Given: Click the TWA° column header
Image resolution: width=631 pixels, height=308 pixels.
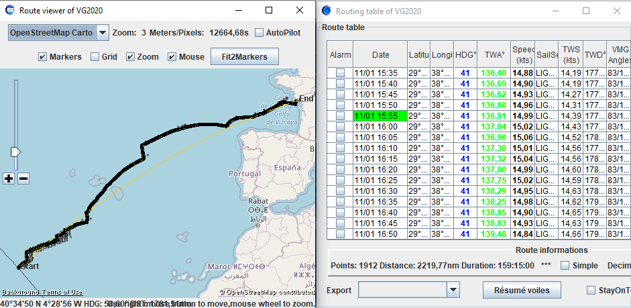Looking at the screenshot, I should click(x=494, y=54).
